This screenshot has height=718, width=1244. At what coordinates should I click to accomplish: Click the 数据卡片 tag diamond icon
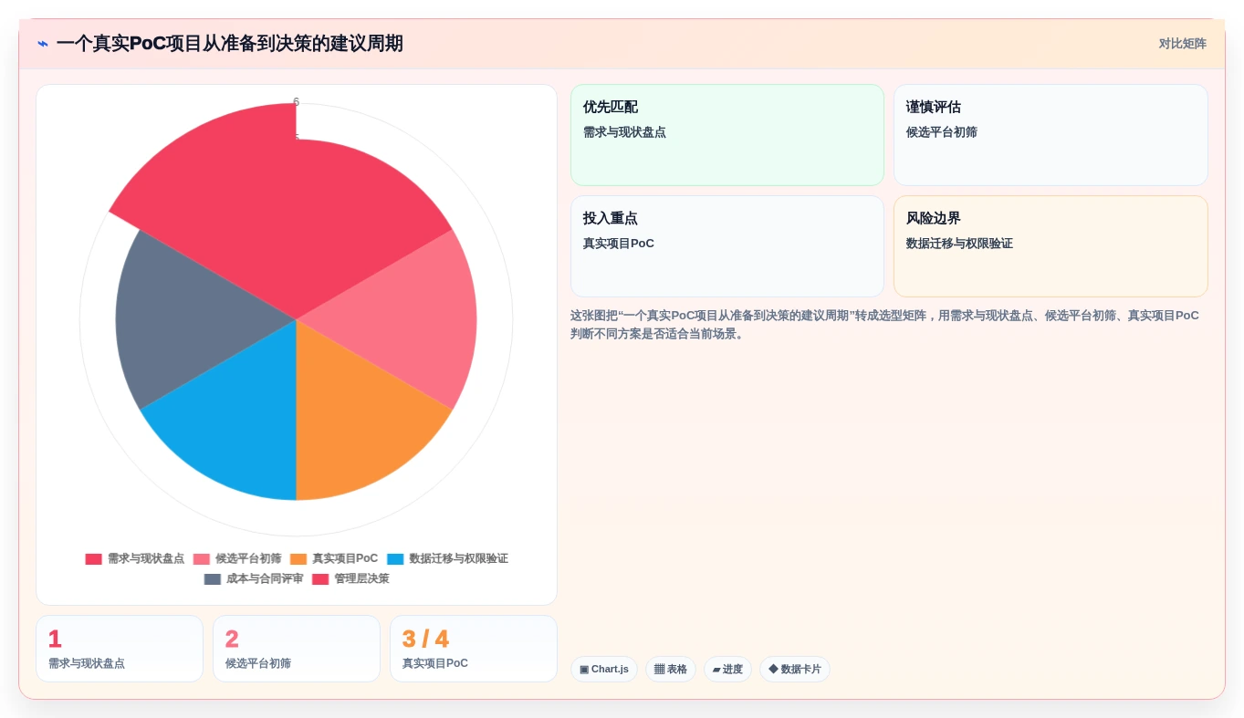[773, 670]
